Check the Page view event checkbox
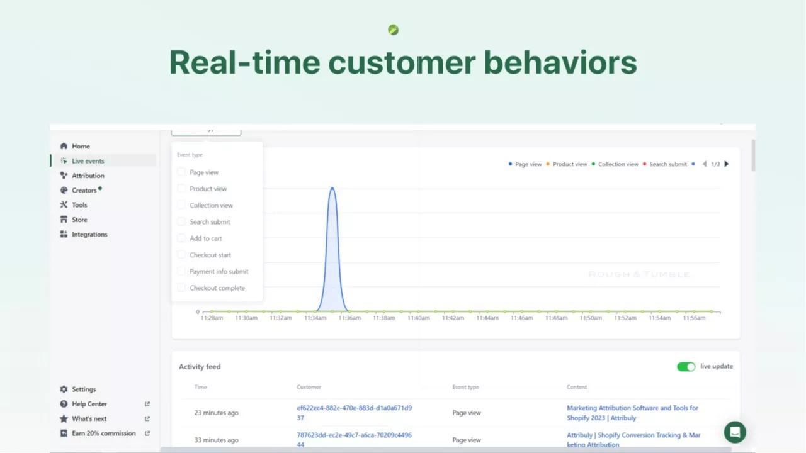 [x=181, y=172]
